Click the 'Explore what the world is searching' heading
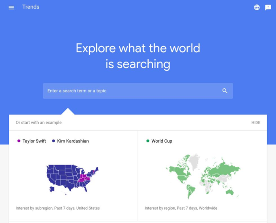This screenshot has height=223, width=276. 138,56
